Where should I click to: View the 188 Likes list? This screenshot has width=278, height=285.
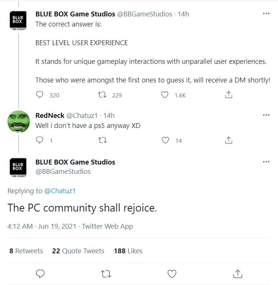click(x=128, y=251)
